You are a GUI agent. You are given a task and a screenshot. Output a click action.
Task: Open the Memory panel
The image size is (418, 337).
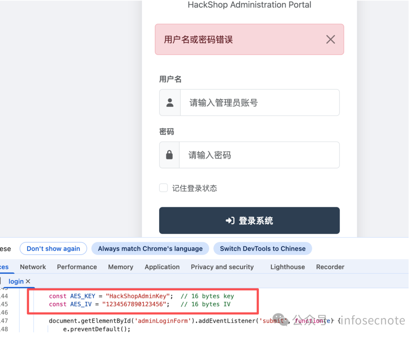tap(120, 267)
